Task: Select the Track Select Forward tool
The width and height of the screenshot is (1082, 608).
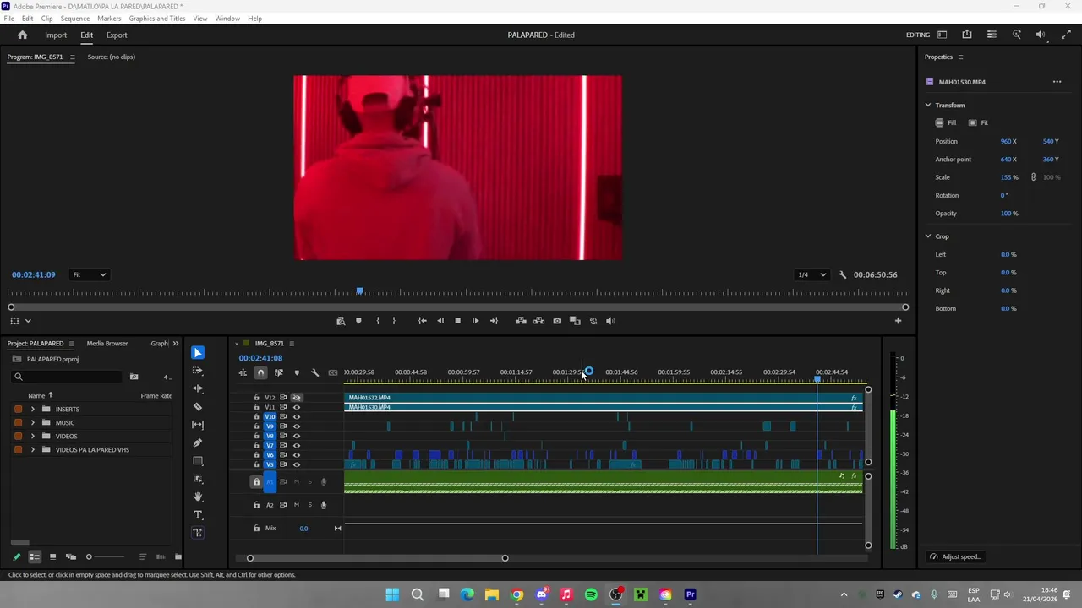Action: tap(198, 371)
